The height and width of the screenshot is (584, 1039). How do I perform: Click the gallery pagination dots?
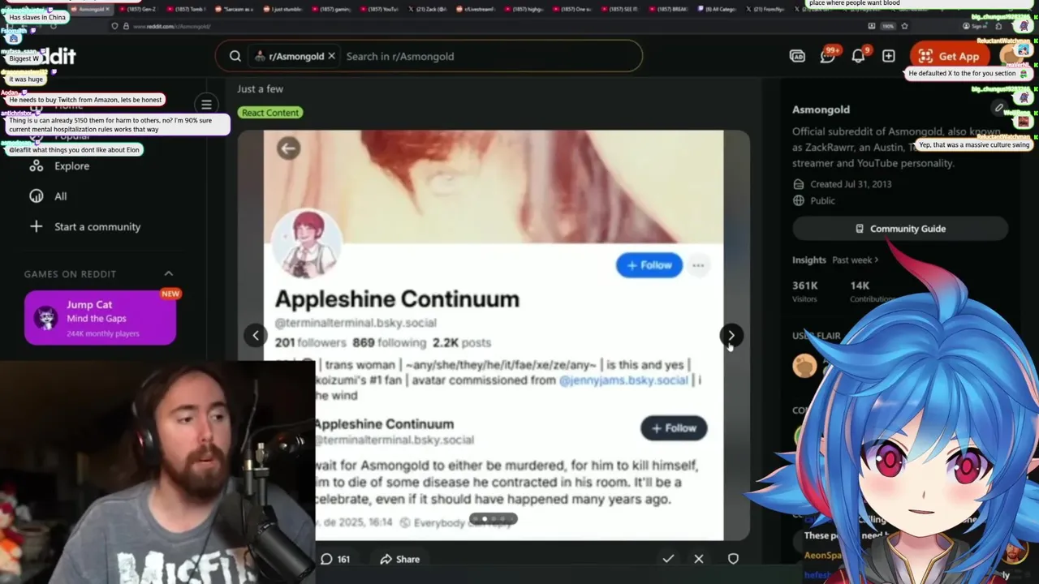tap(494, 519)
